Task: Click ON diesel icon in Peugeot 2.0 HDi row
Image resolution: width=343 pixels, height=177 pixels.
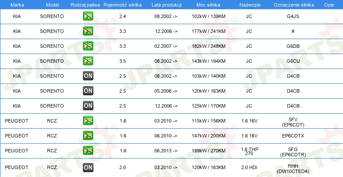Action: [88, 167]
